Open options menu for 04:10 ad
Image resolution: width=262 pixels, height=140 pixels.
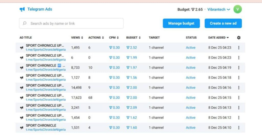[239, 128]
